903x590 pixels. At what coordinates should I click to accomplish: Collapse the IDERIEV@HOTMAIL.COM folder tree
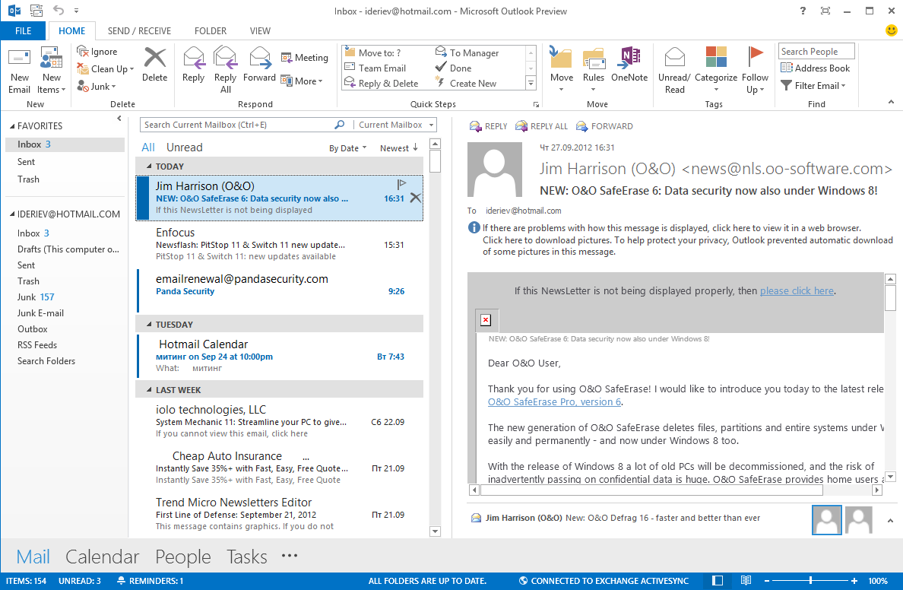point(12,214)
